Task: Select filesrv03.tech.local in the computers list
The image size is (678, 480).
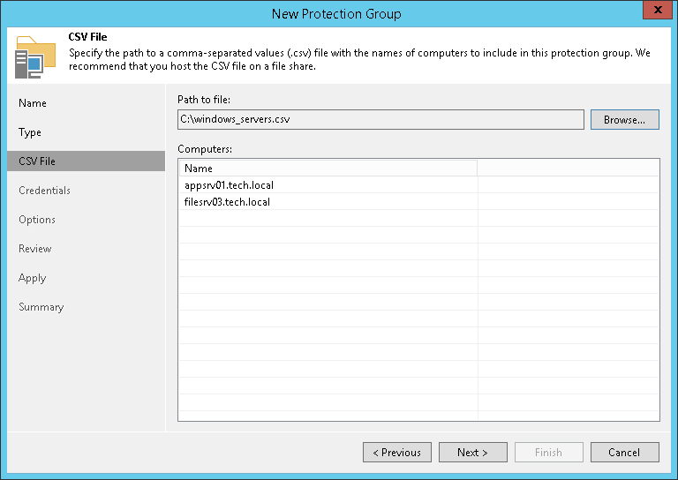Action: tap(227, 202)
